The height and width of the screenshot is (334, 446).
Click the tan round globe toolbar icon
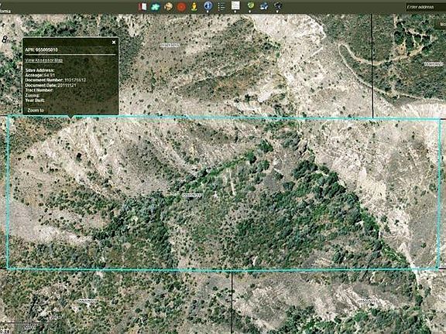click(x=168, y=6)
